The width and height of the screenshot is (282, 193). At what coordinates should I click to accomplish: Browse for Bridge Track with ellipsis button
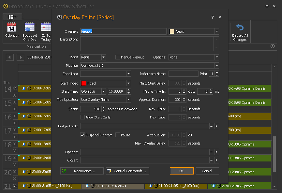point(211,126)
